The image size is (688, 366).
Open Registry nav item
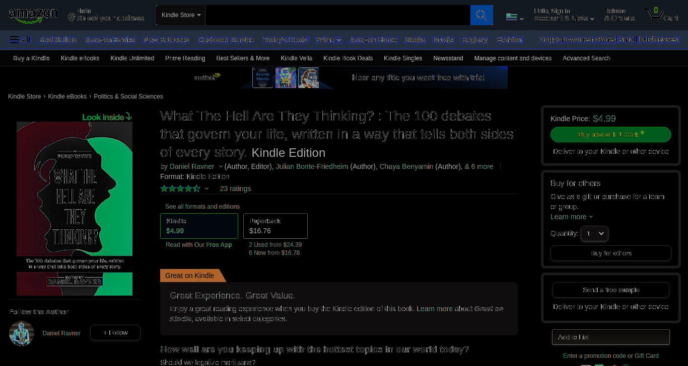click(475, 40)
